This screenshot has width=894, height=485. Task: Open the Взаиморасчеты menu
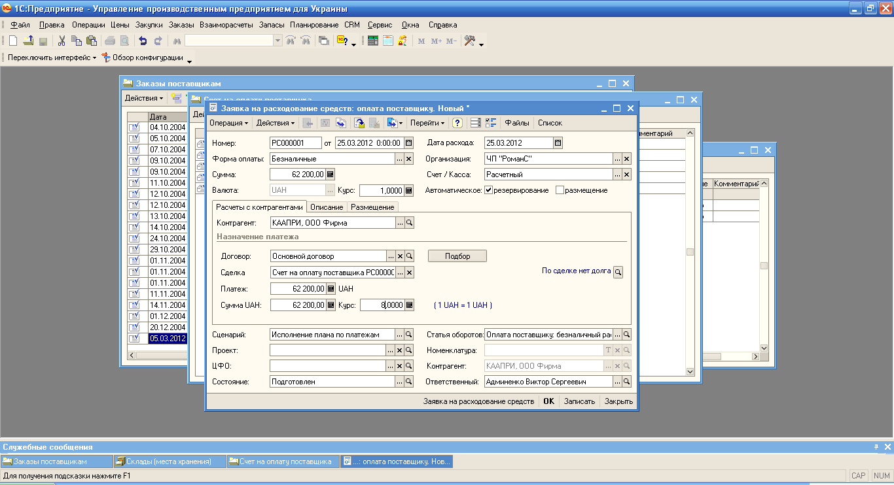(x=226, y=25)
